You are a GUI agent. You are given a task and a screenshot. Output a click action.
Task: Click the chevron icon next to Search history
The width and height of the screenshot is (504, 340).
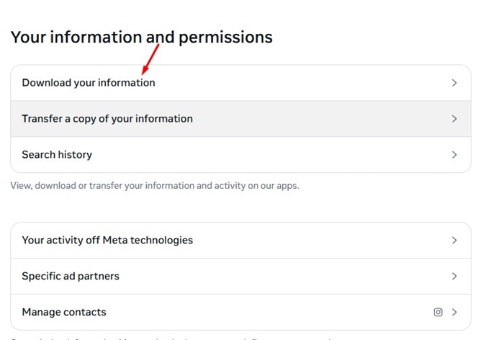[x=454, y=155]
